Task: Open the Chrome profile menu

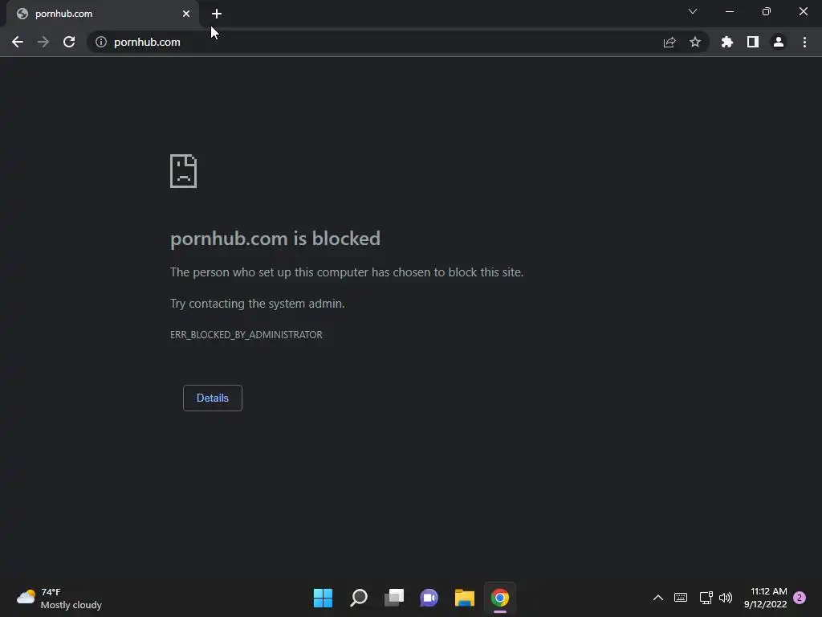Action: (x=779, y=42)
